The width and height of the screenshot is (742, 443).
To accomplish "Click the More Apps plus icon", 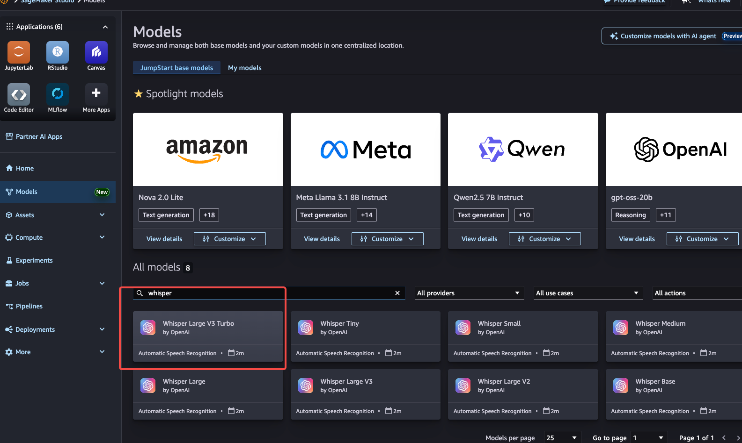I will click(96, 93).
